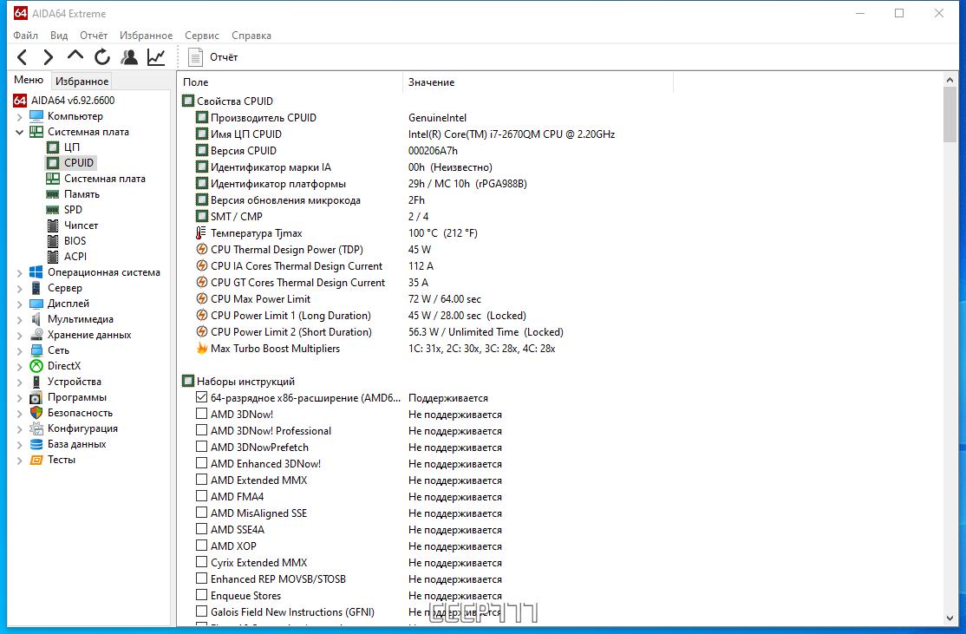The height and width of the screenshot is (634, 966).
Task: Open the Сервис menu
Action: 202,36
